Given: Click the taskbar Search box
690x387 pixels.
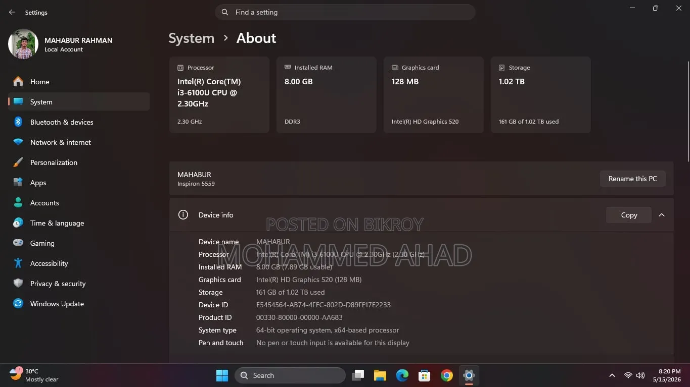Looking at the screenshot, I should (290, 375).
